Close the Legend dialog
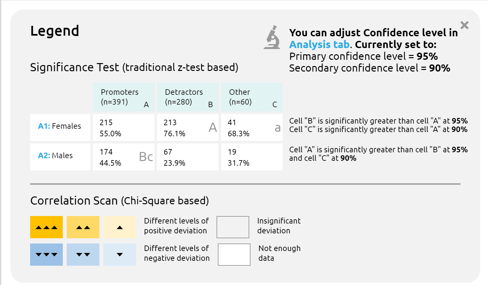The height and width of the screenshot is (285, 488). coord(464,25)
